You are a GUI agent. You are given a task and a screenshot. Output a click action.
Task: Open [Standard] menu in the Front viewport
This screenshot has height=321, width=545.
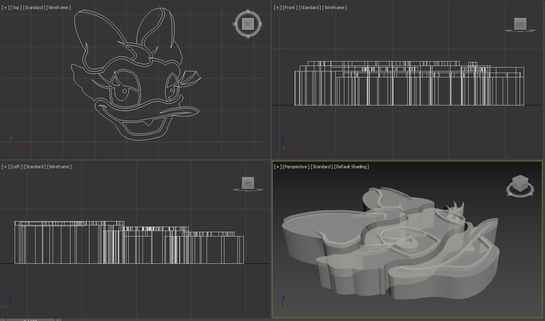click(x=309, y=7)
